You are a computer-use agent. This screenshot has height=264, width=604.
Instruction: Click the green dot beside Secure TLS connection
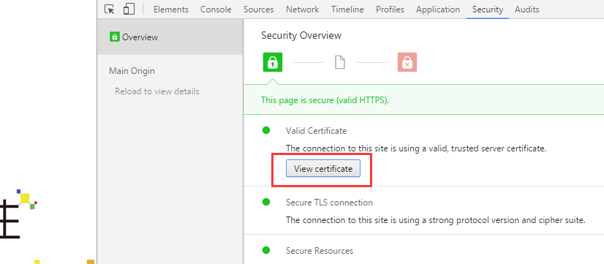(266, 202)
